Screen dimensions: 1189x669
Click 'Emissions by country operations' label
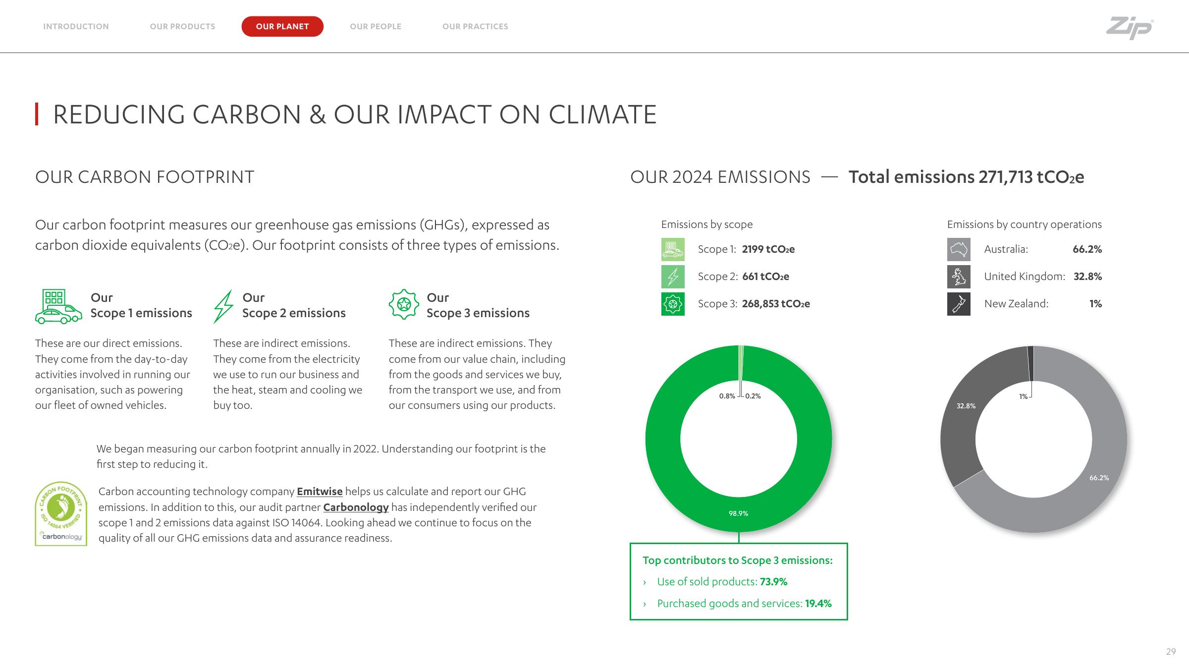click(1024, 224)
